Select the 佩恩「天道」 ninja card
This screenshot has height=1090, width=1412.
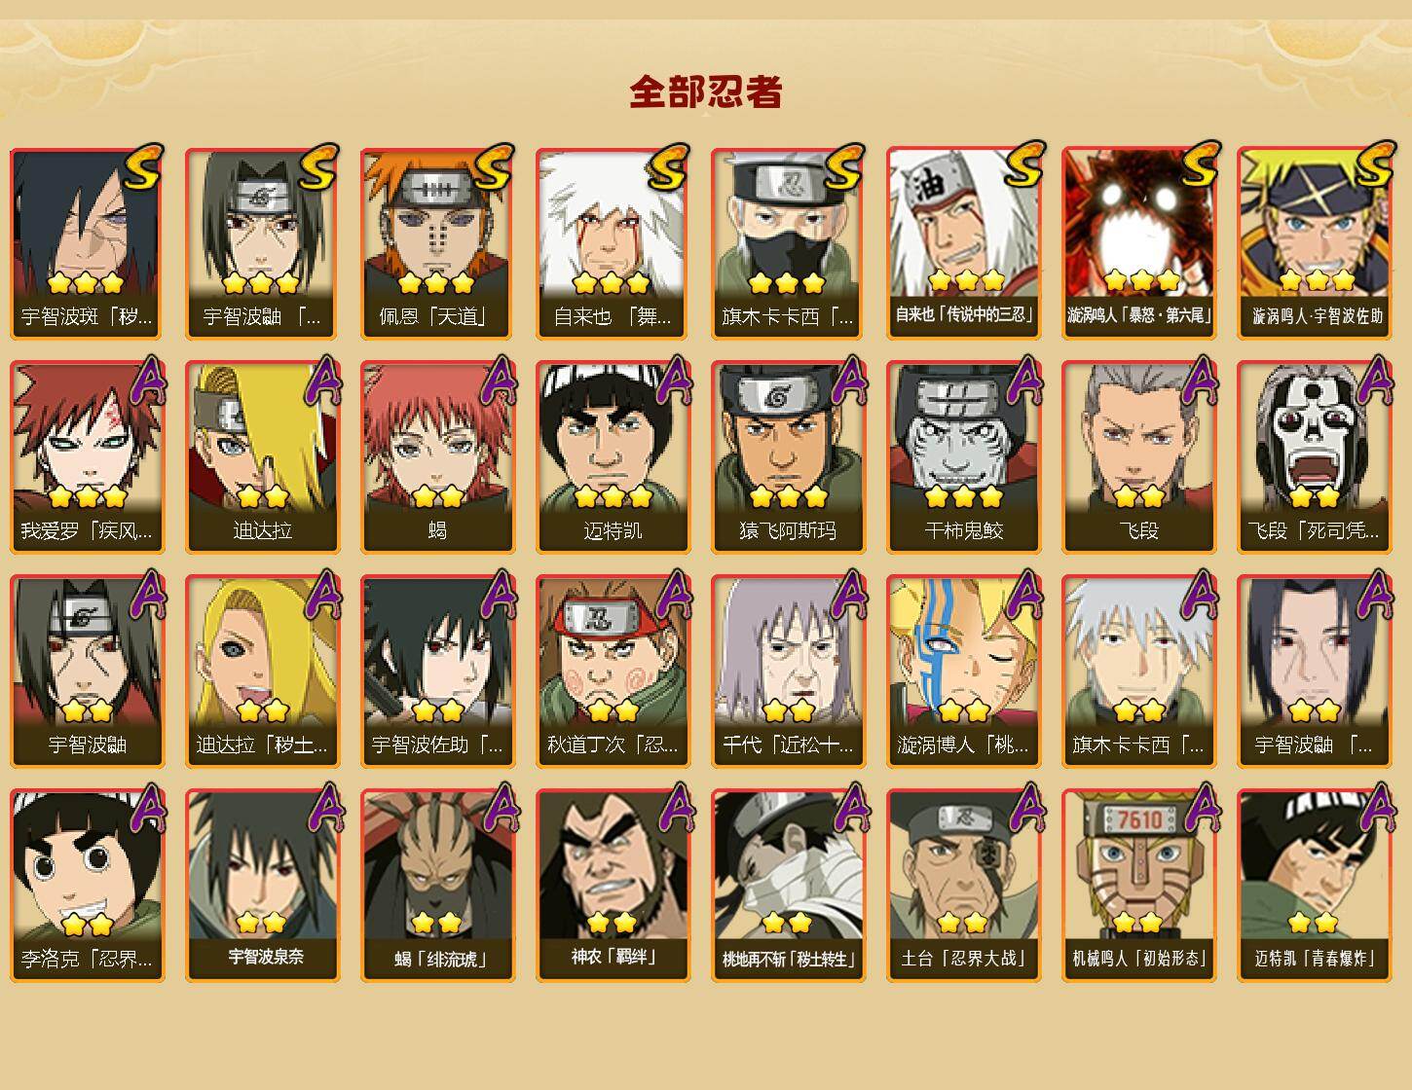tap(437, 243)
